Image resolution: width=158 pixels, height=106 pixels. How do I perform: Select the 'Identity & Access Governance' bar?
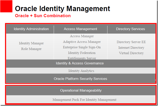(81, 64)
